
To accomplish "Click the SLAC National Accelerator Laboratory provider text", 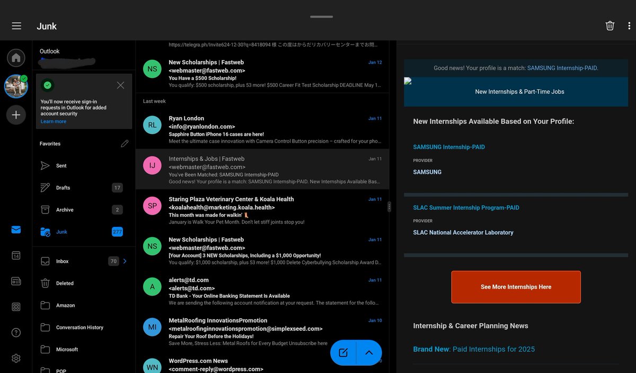I will point(463,232).
